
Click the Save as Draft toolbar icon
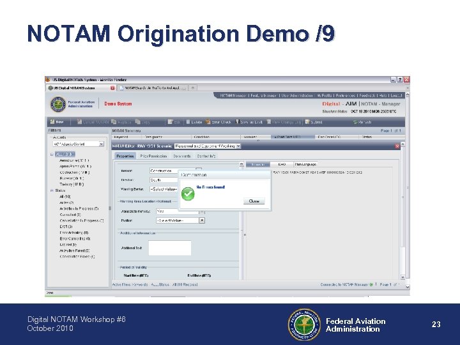tap(237, 122)
